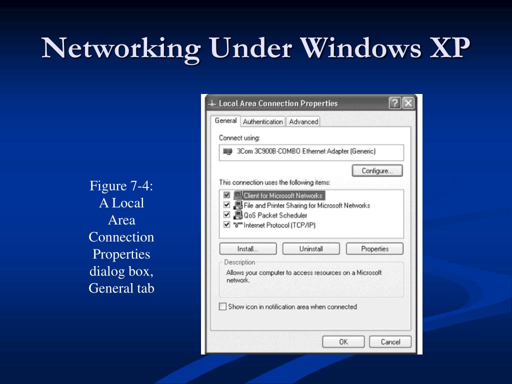The height and width of the screenshot is (384, 512).
Task: Click the dialog title bar network icon
Action: pyautogui.click(x=212, y=104)
